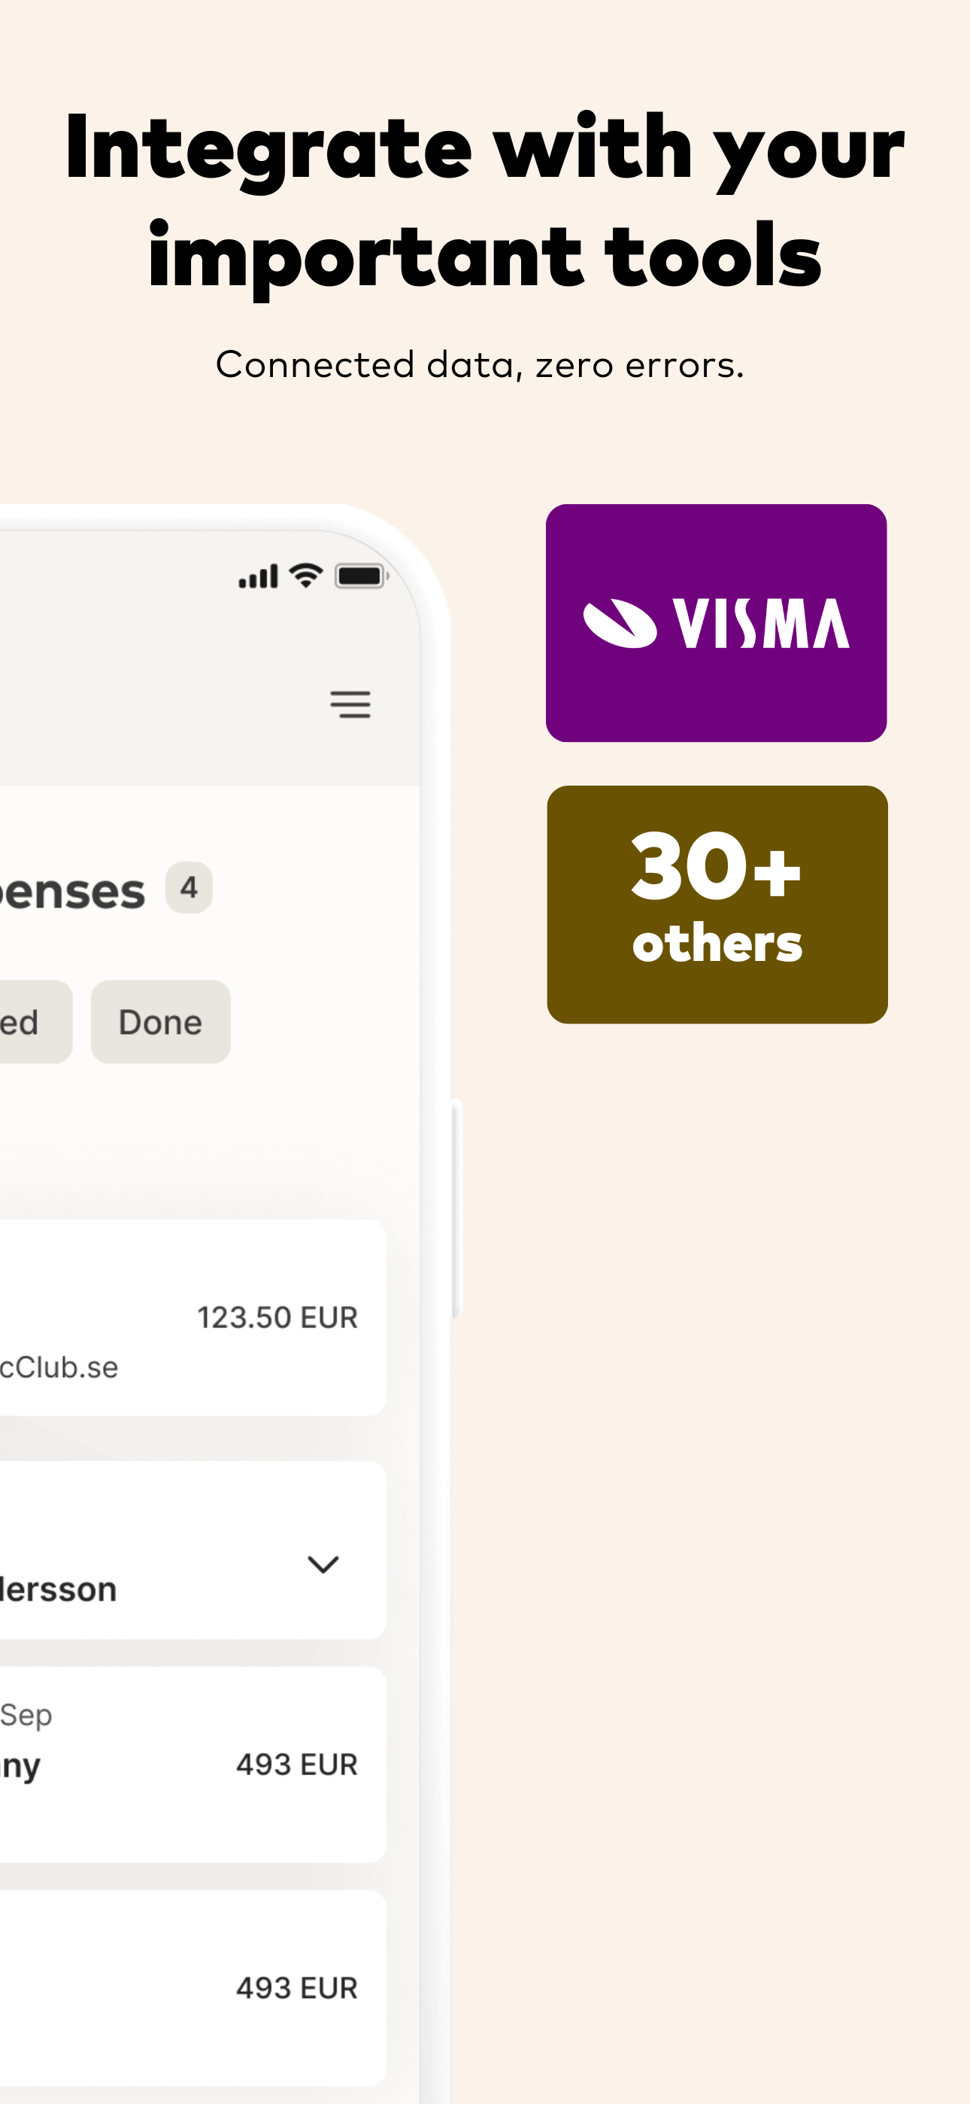Click the phone side power button

click(x=457, y=1209)
